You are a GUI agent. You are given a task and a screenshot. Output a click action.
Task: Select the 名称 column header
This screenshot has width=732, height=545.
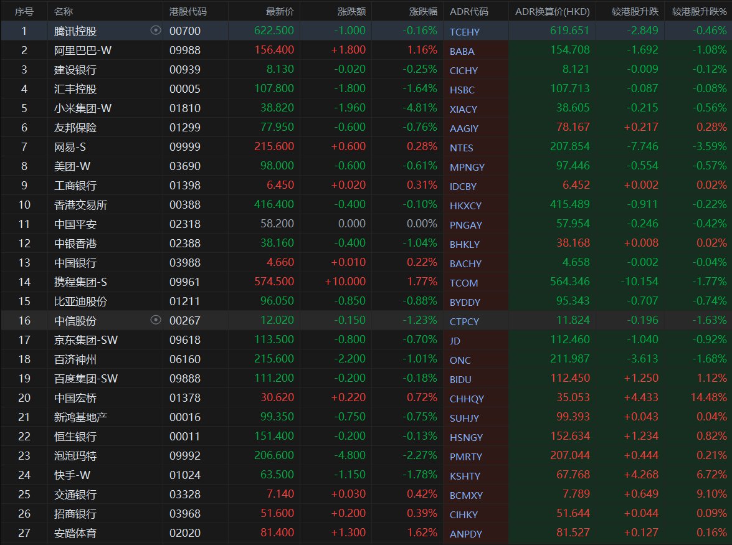pyautogui.click(x=63, y=11)
